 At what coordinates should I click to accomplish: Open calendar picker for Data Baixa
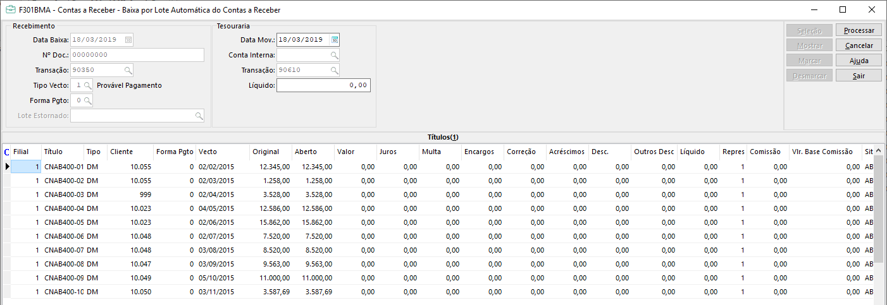click(x=128, y=39)
